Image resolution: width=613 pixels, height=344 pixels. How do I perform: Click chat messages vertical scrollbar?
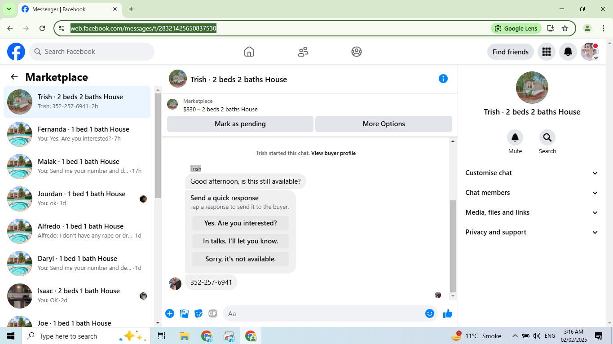[x=453, y=246]
